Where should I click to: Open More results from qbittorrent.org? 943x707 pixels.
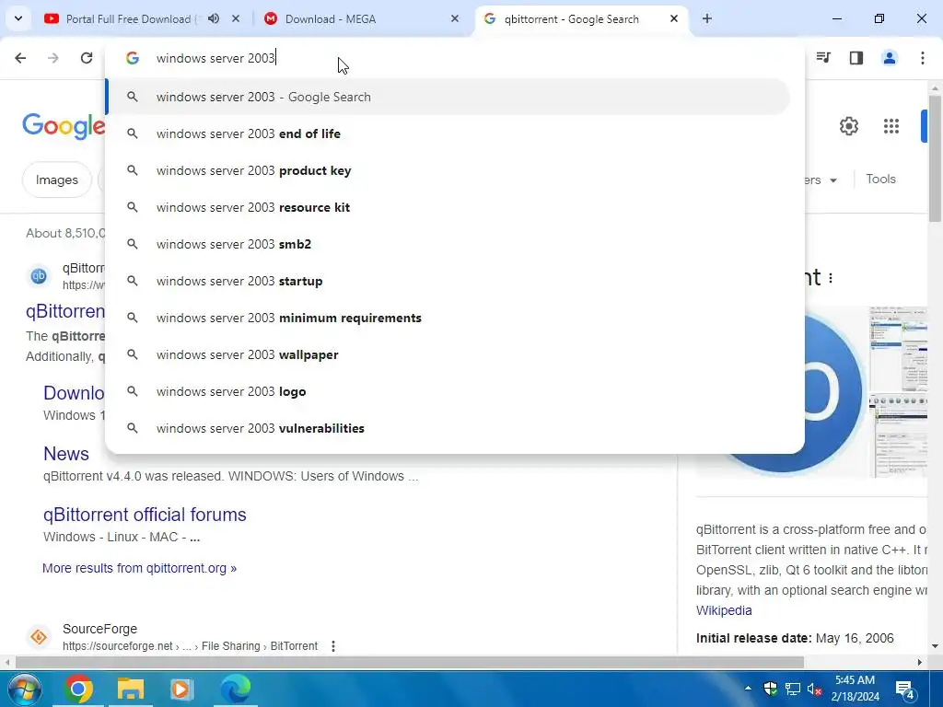coord(140,568)
